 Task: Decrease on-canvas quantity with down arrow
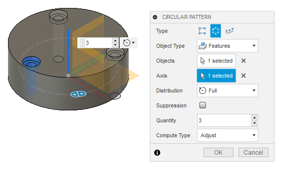(x=115, y=45)
